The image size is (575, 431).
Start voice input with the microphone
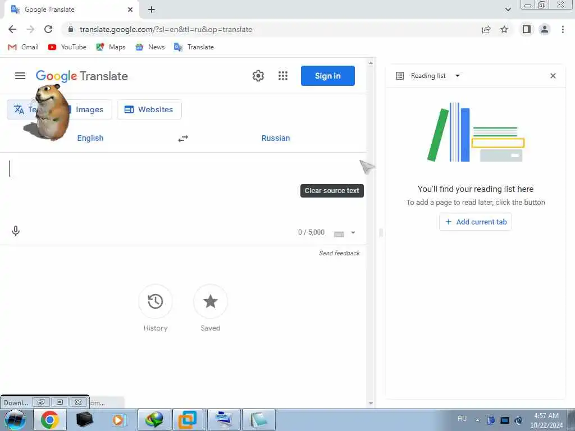coord(15,231)
